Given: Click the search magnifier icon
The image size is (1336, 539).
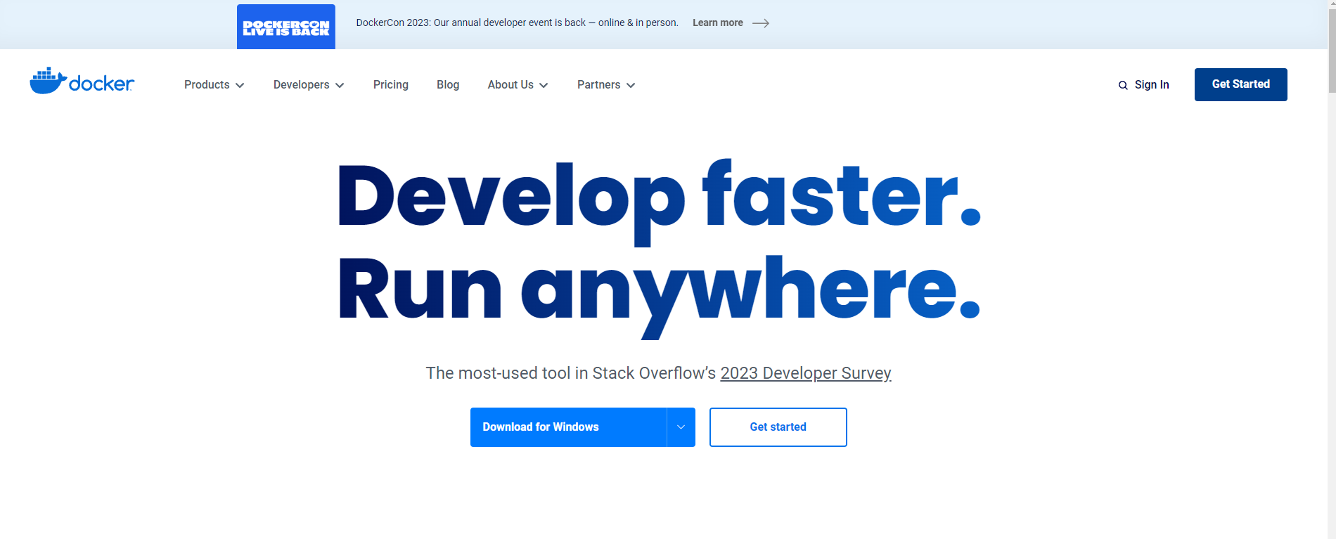Looking at the screenshot, I should (1123, 85).
